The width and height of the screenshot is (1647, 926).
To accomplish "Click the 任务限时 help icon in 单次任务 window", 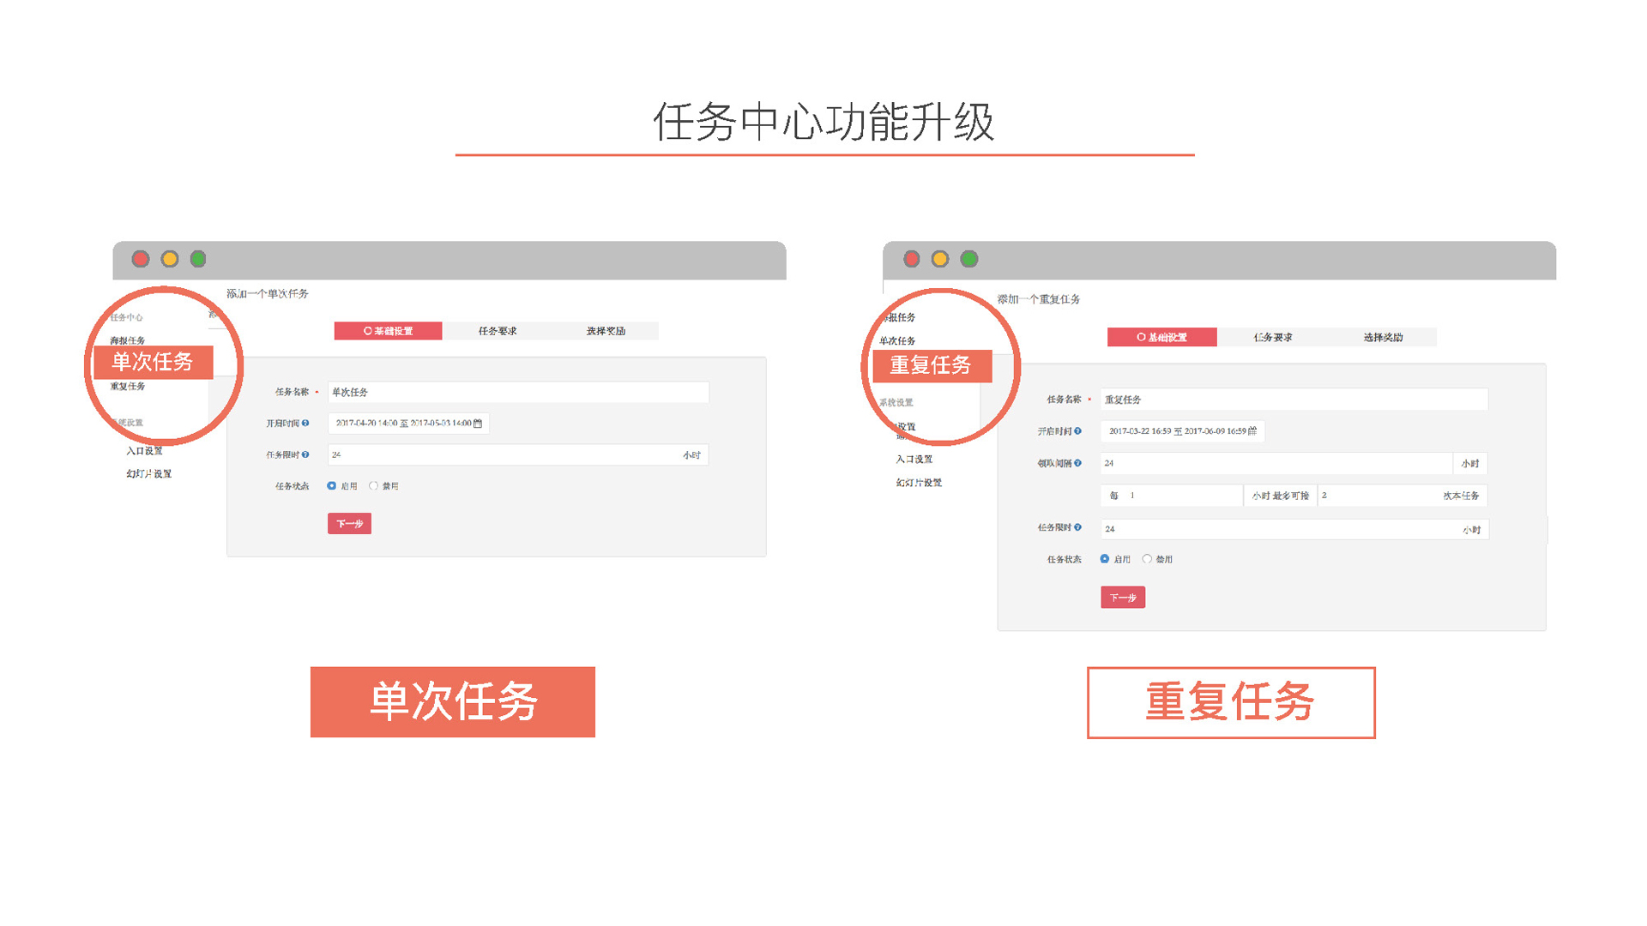I will tap(305, 454).
